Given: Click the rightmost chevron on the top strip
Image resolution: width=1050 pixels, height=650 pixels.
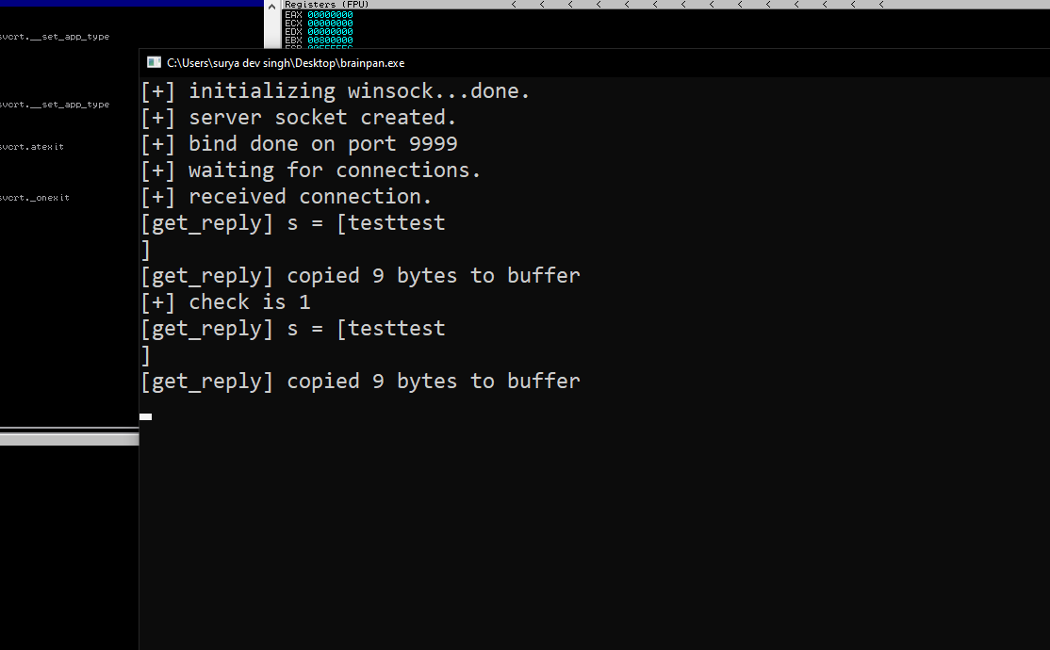Looking at the screenshot, I should tap(881, 4).
